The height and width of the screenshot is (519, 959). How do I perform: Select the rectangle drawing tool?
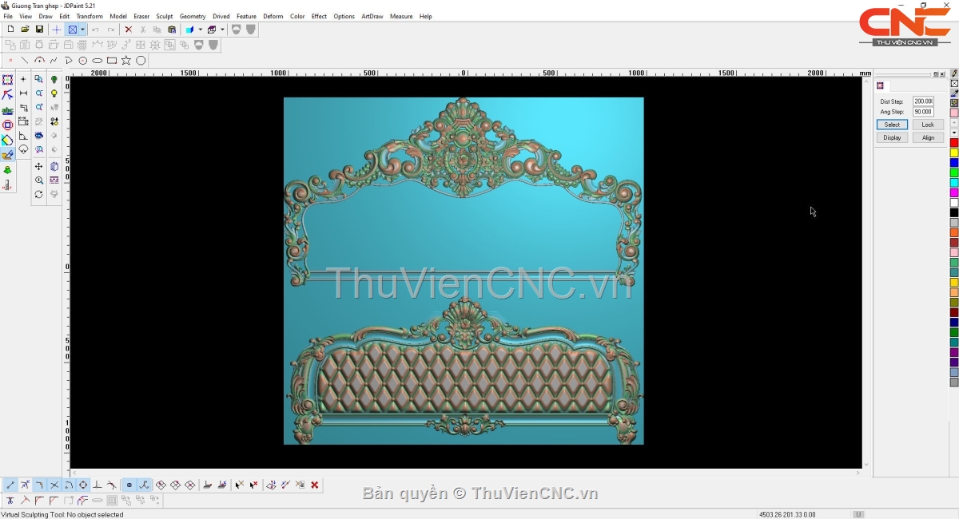click(x=112, y=61)
